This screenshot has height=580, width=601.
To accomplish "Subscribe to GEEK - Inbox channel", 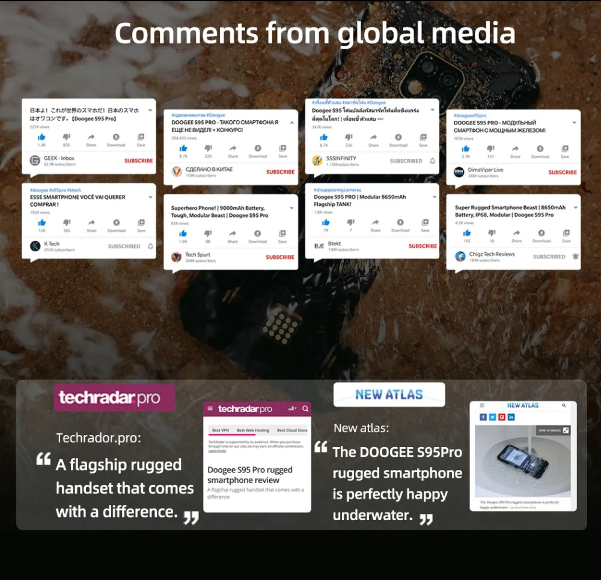I will coord(138,160).
